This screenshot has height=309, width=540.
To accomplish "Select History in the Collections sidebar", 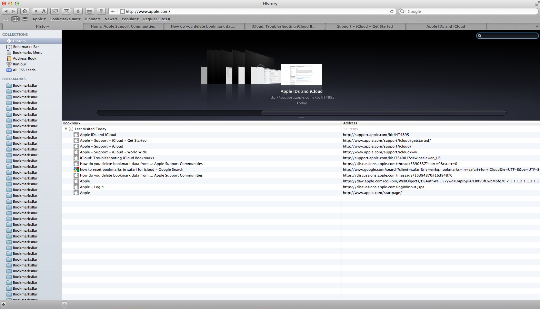I will tap(31, 41).
